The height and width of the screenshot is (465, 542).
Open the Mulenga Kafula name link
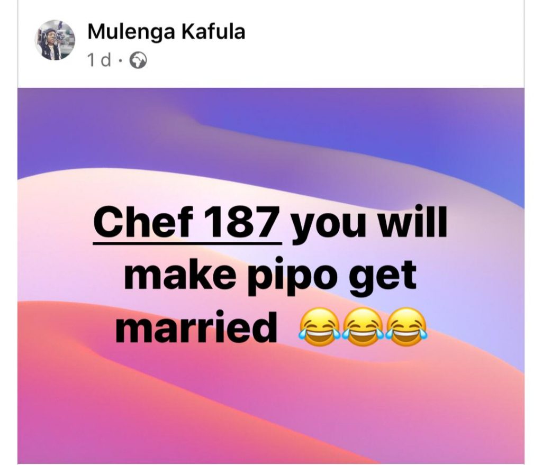pos(166,32)
